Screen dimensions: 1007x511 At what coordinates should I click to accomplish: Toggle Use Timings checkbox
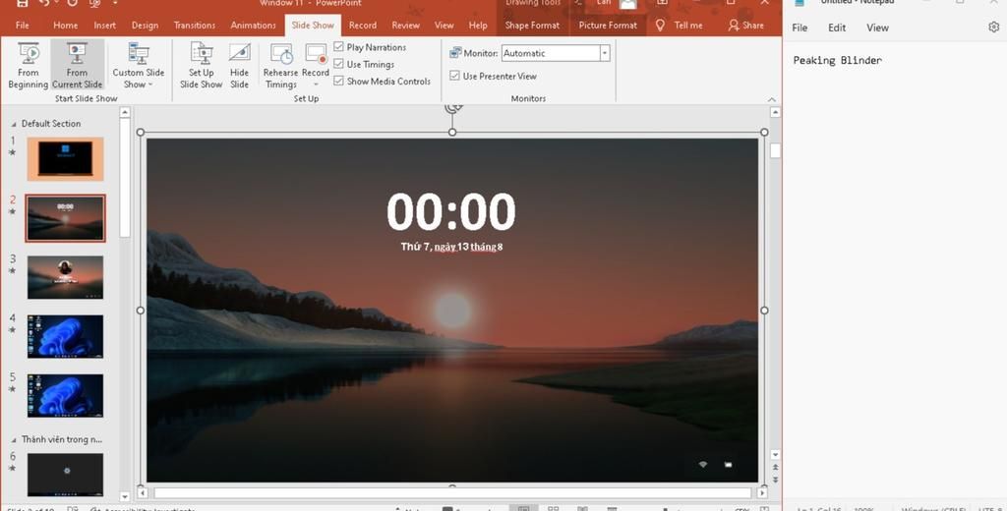click(338, 64)
